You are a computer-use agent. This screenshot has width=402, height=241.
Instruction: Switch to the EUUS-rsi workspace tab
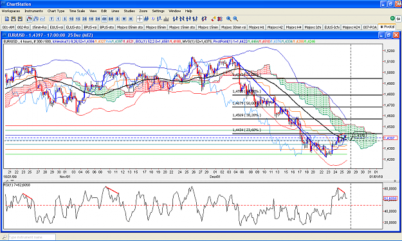coord(57,27)
